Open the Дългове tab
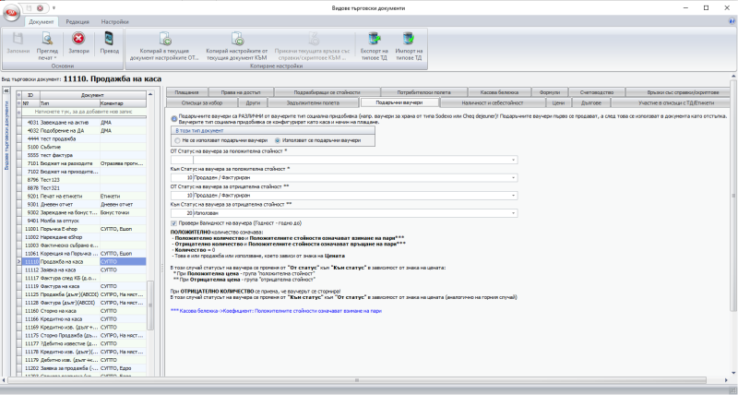The image size is (738, 395). (591, 102)
